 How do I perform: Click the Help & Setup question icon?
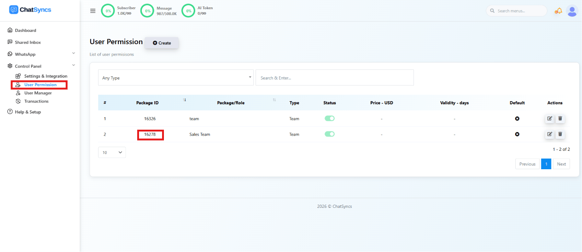pos(10,112)
